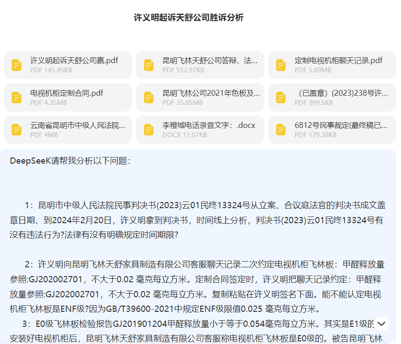This screenshot has height=344, width=401.
Task: Open 昆明飞林天舒公司答辩、法… file name
Action: (210, 60)
